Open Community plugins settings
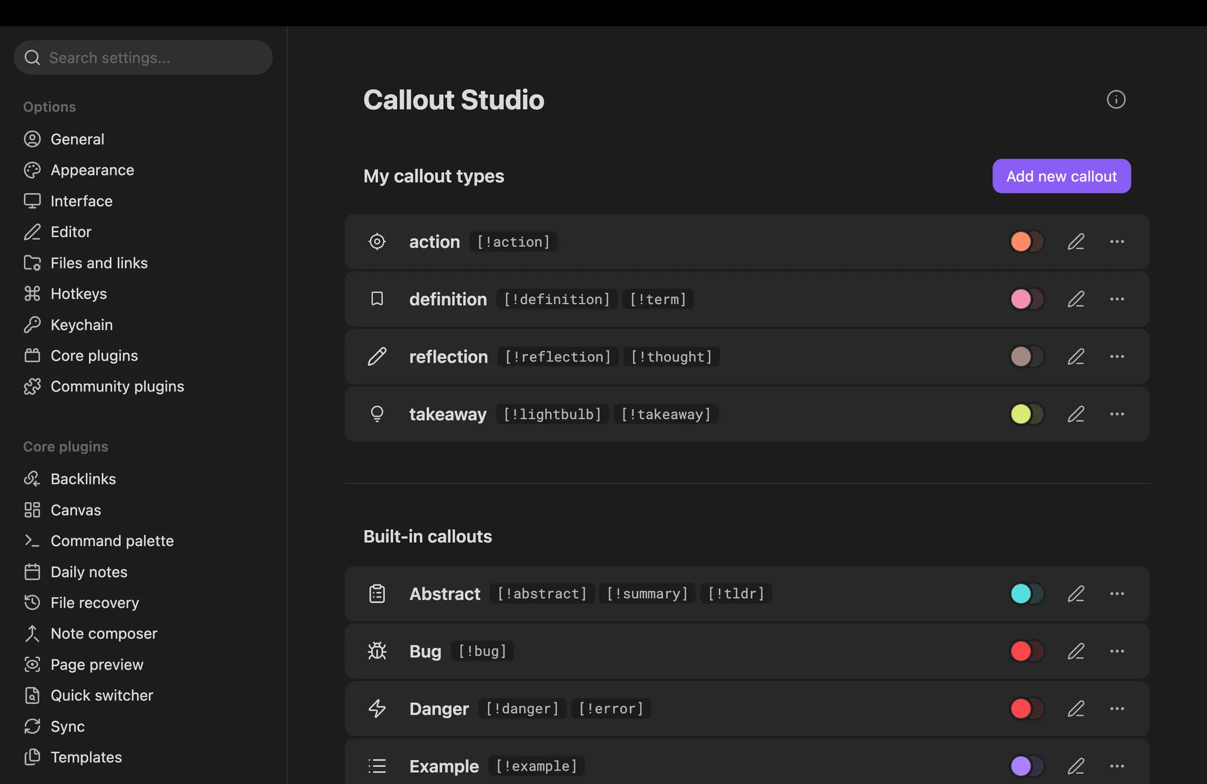 (117, 386)
